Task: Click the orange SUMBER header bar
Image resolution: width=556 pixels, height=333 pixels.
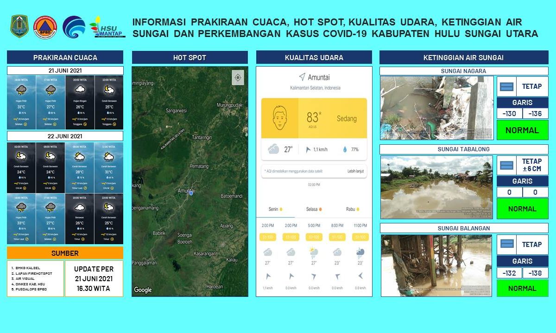Action: [x=65, y=253]
